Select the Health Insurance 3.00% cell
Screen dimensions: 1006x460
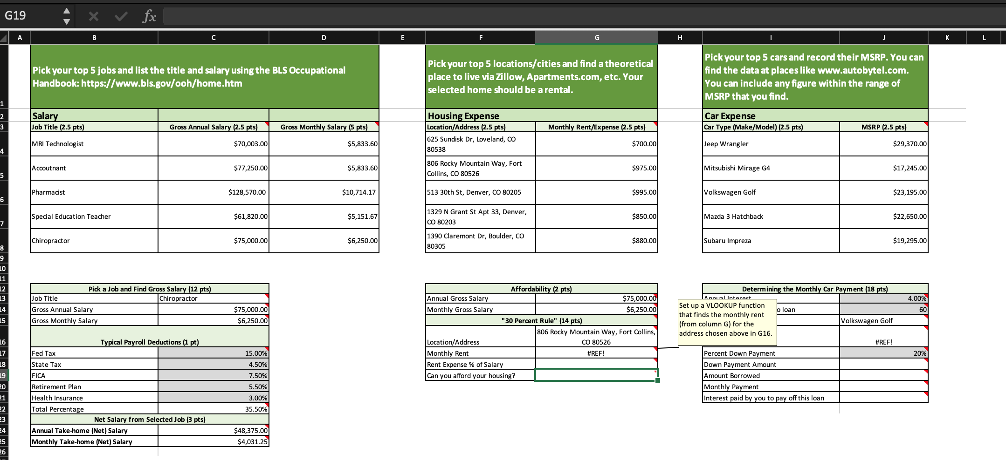(214, 398)
